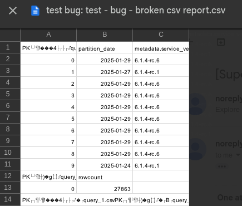Select the cell with date 2025-01-24
242x206 pixels.
click(x=105, y=164)
